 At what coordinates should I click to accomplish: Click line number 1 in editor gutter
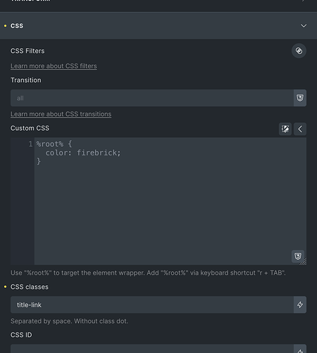pos(30,144)
